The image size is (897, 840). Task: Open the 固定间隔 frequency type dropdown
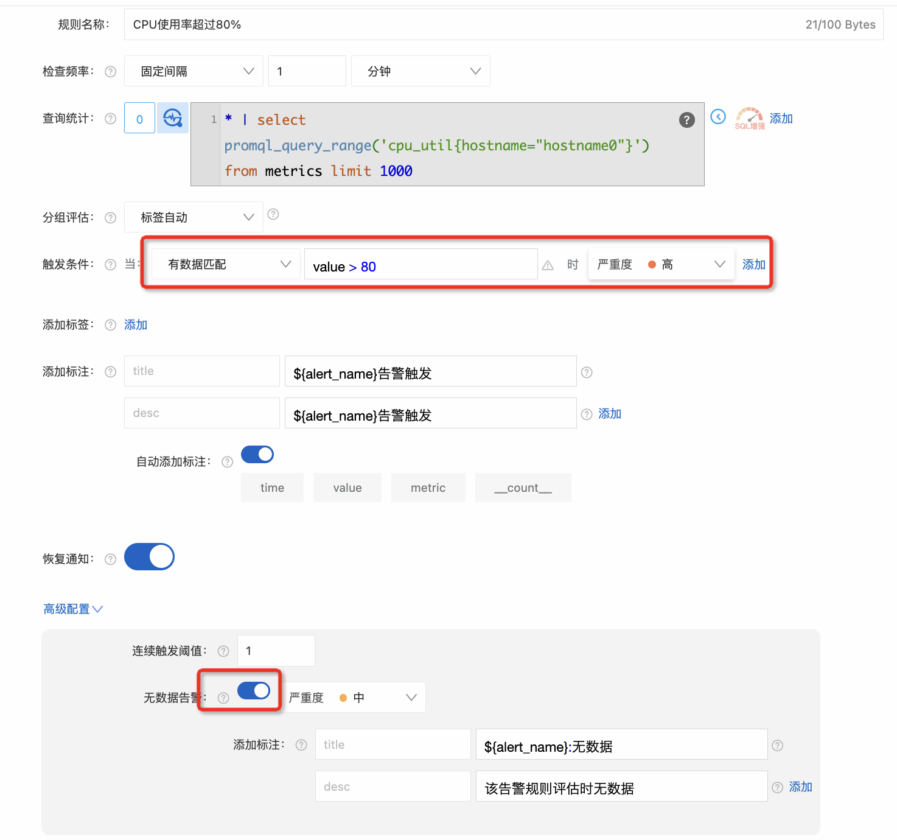pyautogui.click(x=194, y=71)
